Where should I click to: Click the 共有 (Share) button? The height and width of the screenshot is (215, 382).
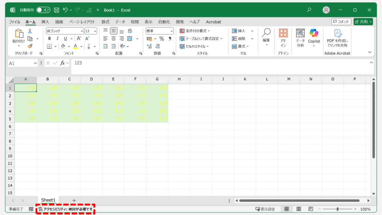pos(363,22)
